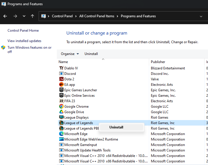Viewport: 208px width, 165px height.
Task: Sort list by Publisher column header
Action: point(158,62)
